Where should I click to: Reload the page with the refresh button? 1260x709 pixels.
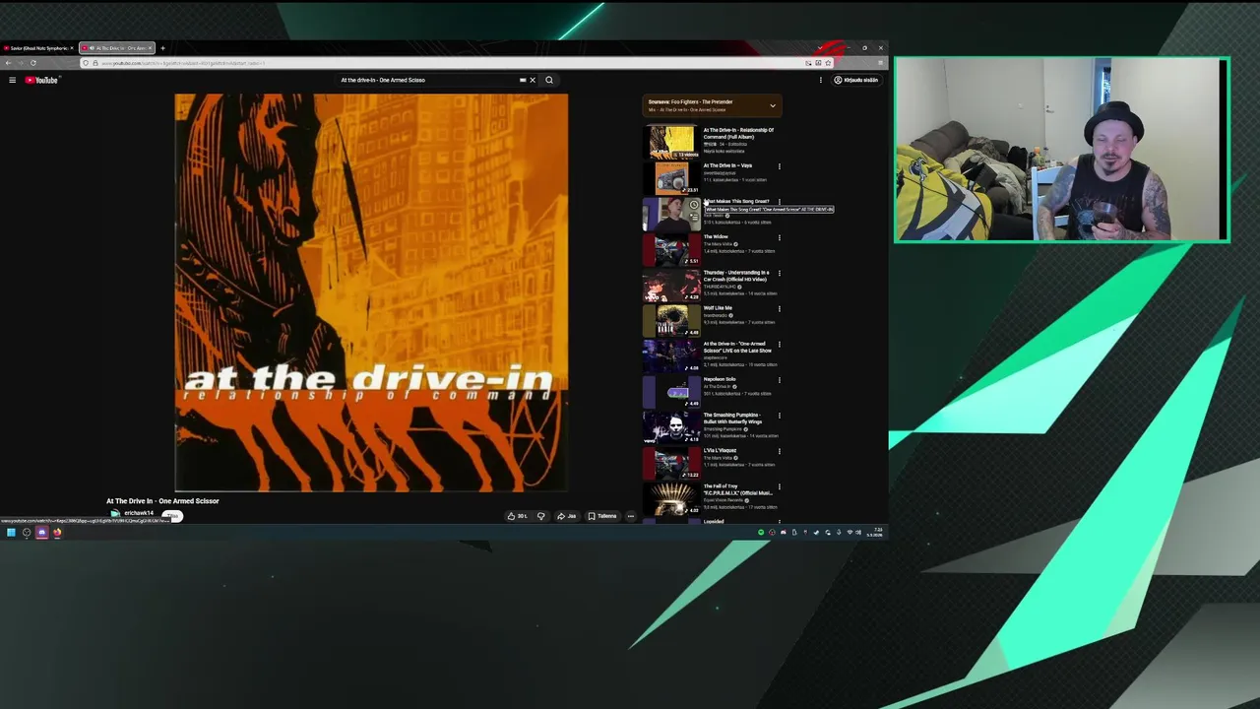tap(32, 63)
